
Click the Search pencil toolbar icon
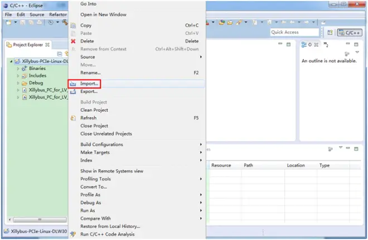click(x=239, y=22)
